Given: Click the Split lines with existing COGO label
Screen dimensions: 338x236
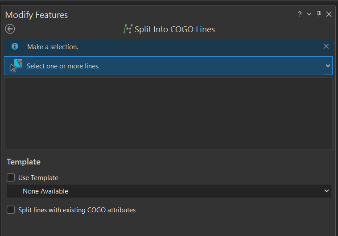Looking at the screenshot, I should [x=77, y=210].
